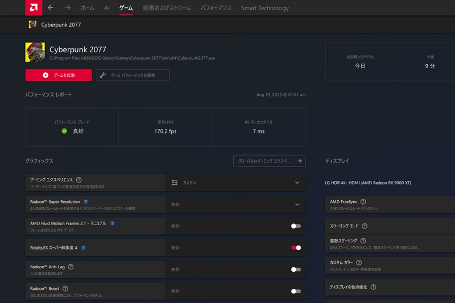Image resolution: width=455 pixels, height=303 pixels.
Task: Click info icon beside FidelityFX スーパー解像度 4
Action: click(x=83, y=248)
